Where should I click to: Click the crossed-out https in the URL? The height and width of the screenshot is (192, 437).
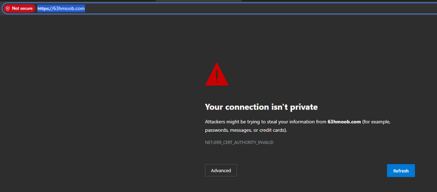(44, 8)
